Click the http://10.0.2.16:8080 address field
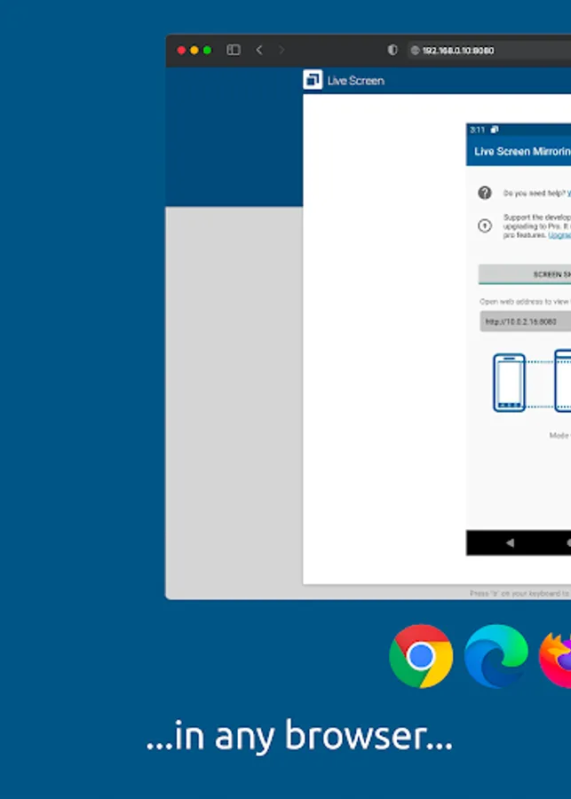The height and width of the screenshot is (799, 571). coord(525,321)
